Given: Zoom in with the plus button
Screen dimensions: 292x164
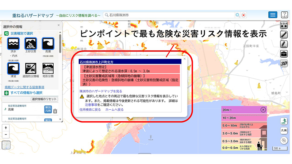Looking at the screenshot, I should pos(6,128).
